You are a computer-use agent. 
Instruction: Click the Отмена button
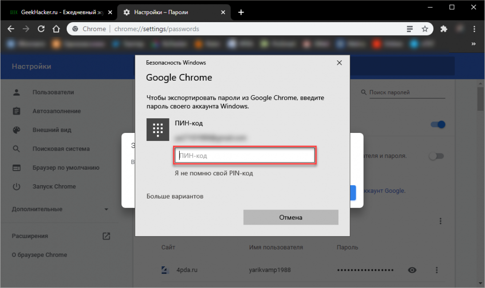tap(291, 218)
